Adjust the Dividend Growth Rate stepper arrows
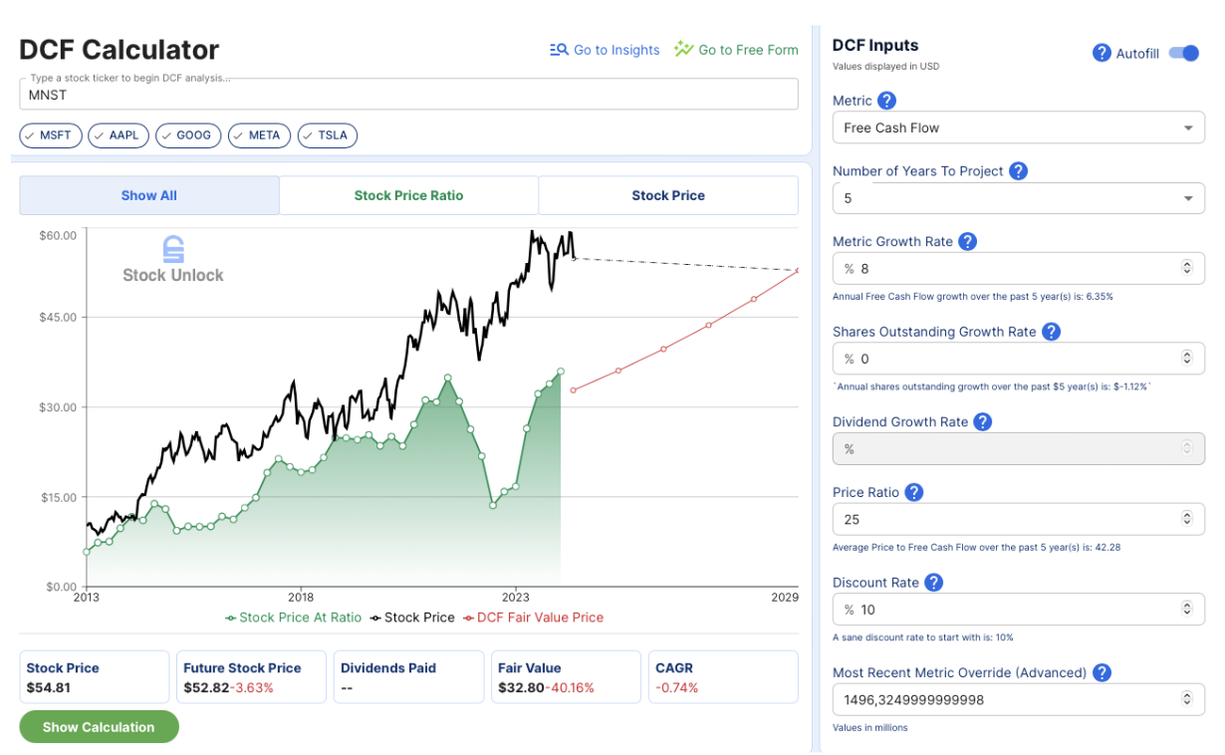Viewport: 1225px width, 755px height. point(1186,448)
